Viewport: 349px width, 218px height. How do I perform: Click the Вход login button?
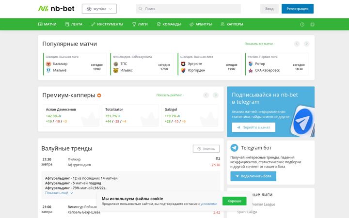[x=270, y=9]
